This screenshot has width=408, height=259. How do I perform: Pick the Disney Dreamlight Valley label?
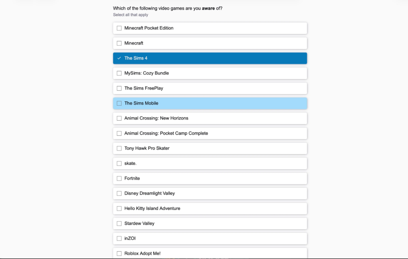pyautogui.click(x=149, y=193)
